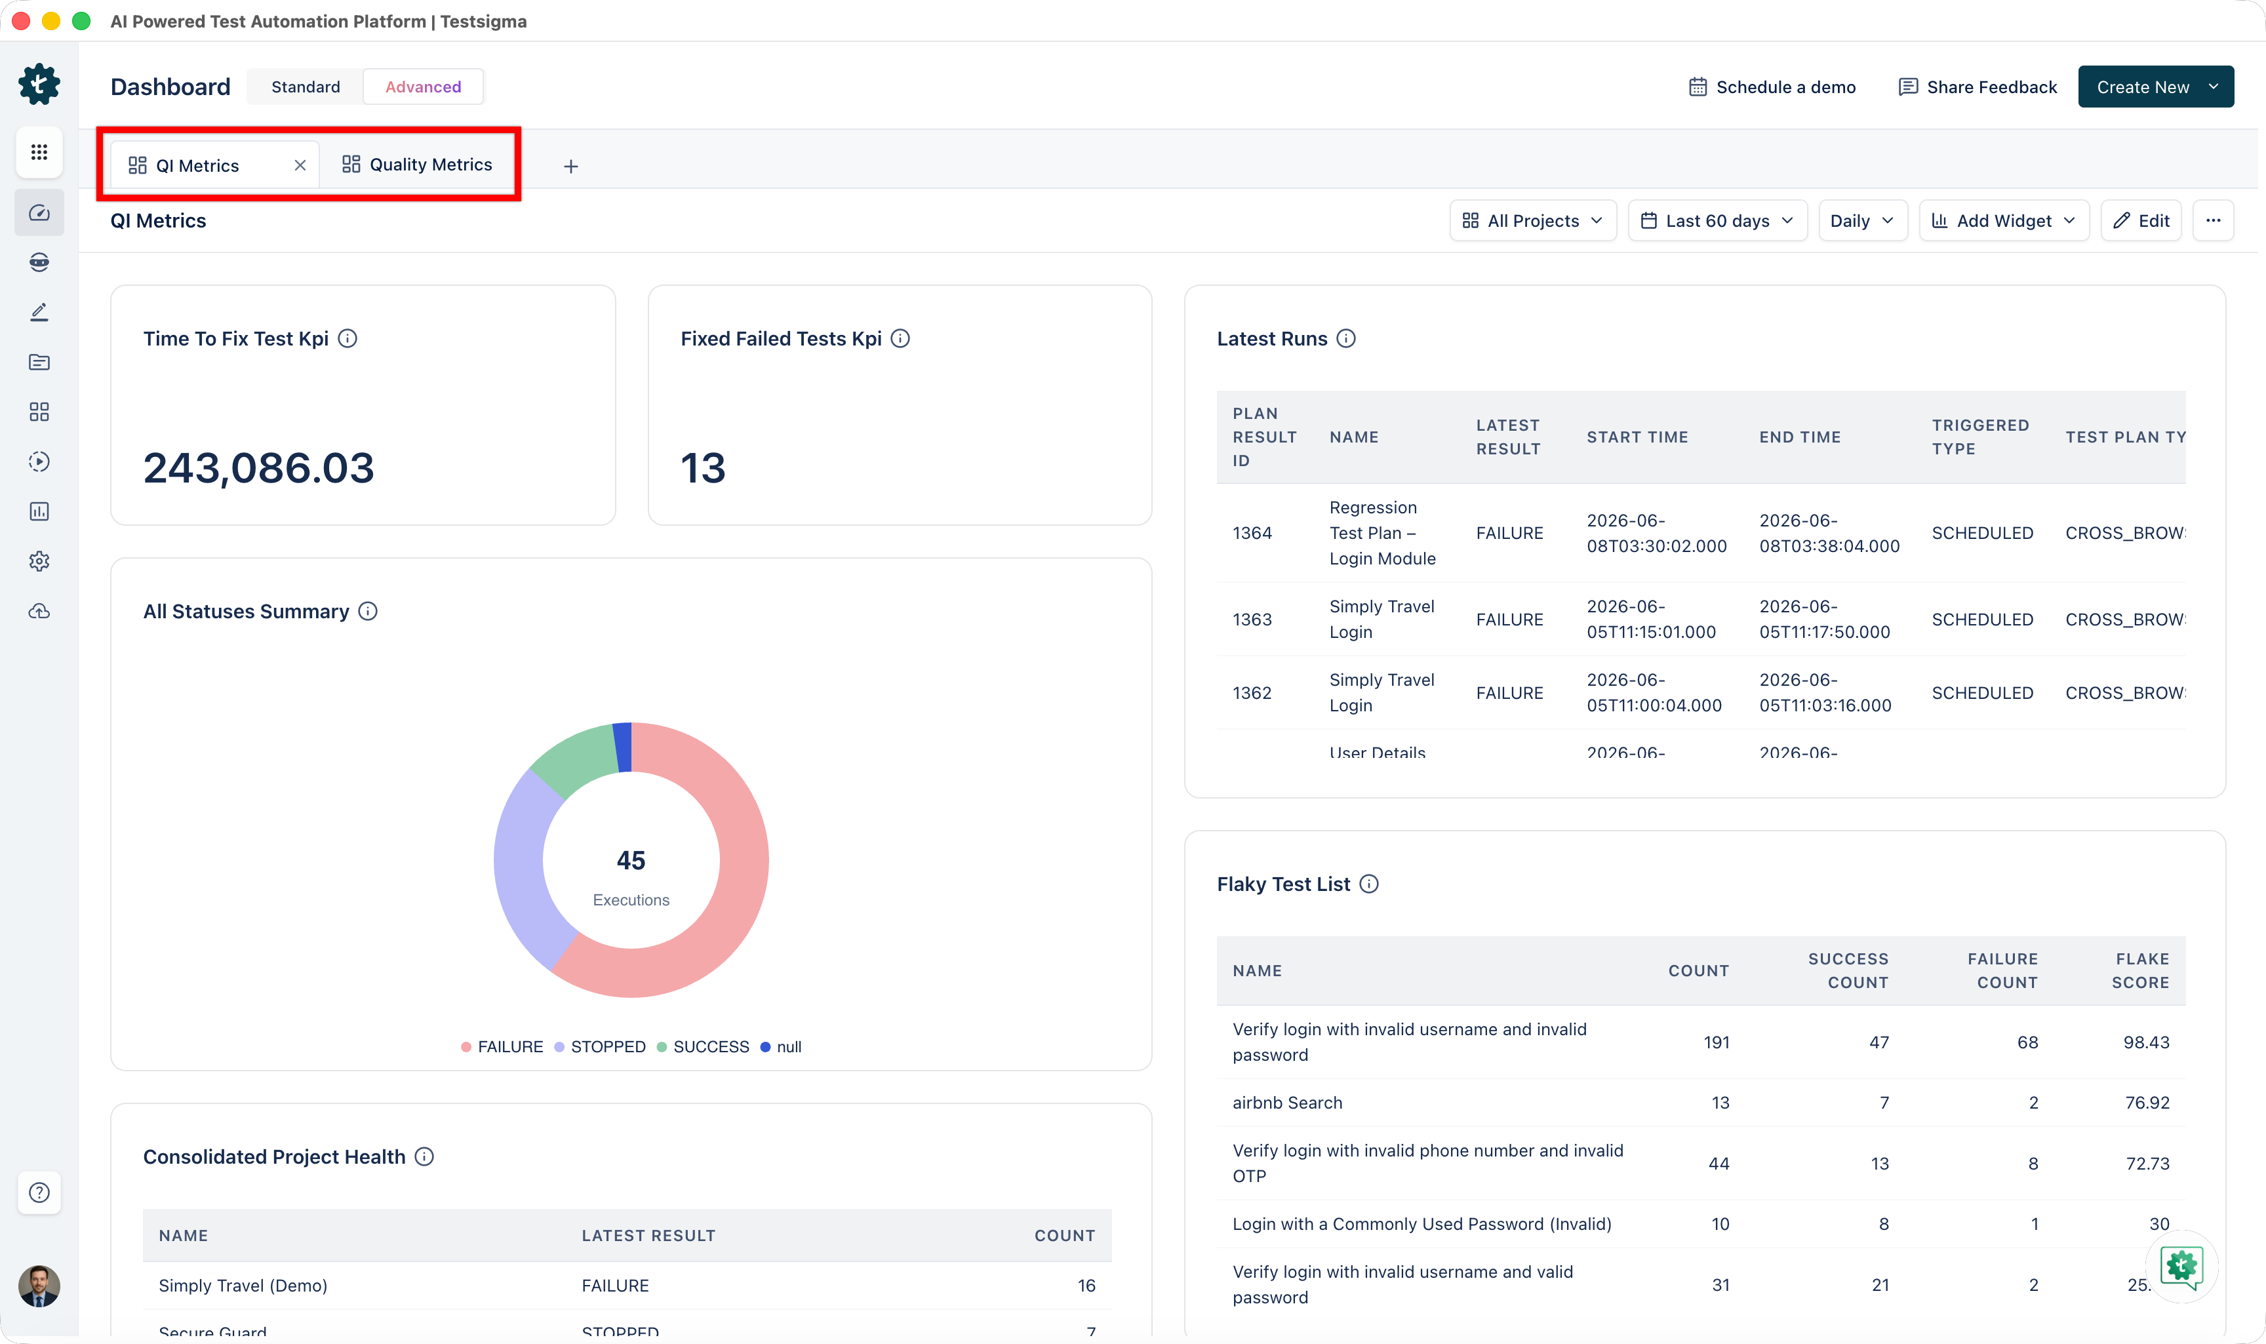Toggle STOPPED legend in status chart

[x=599, y=1047]
